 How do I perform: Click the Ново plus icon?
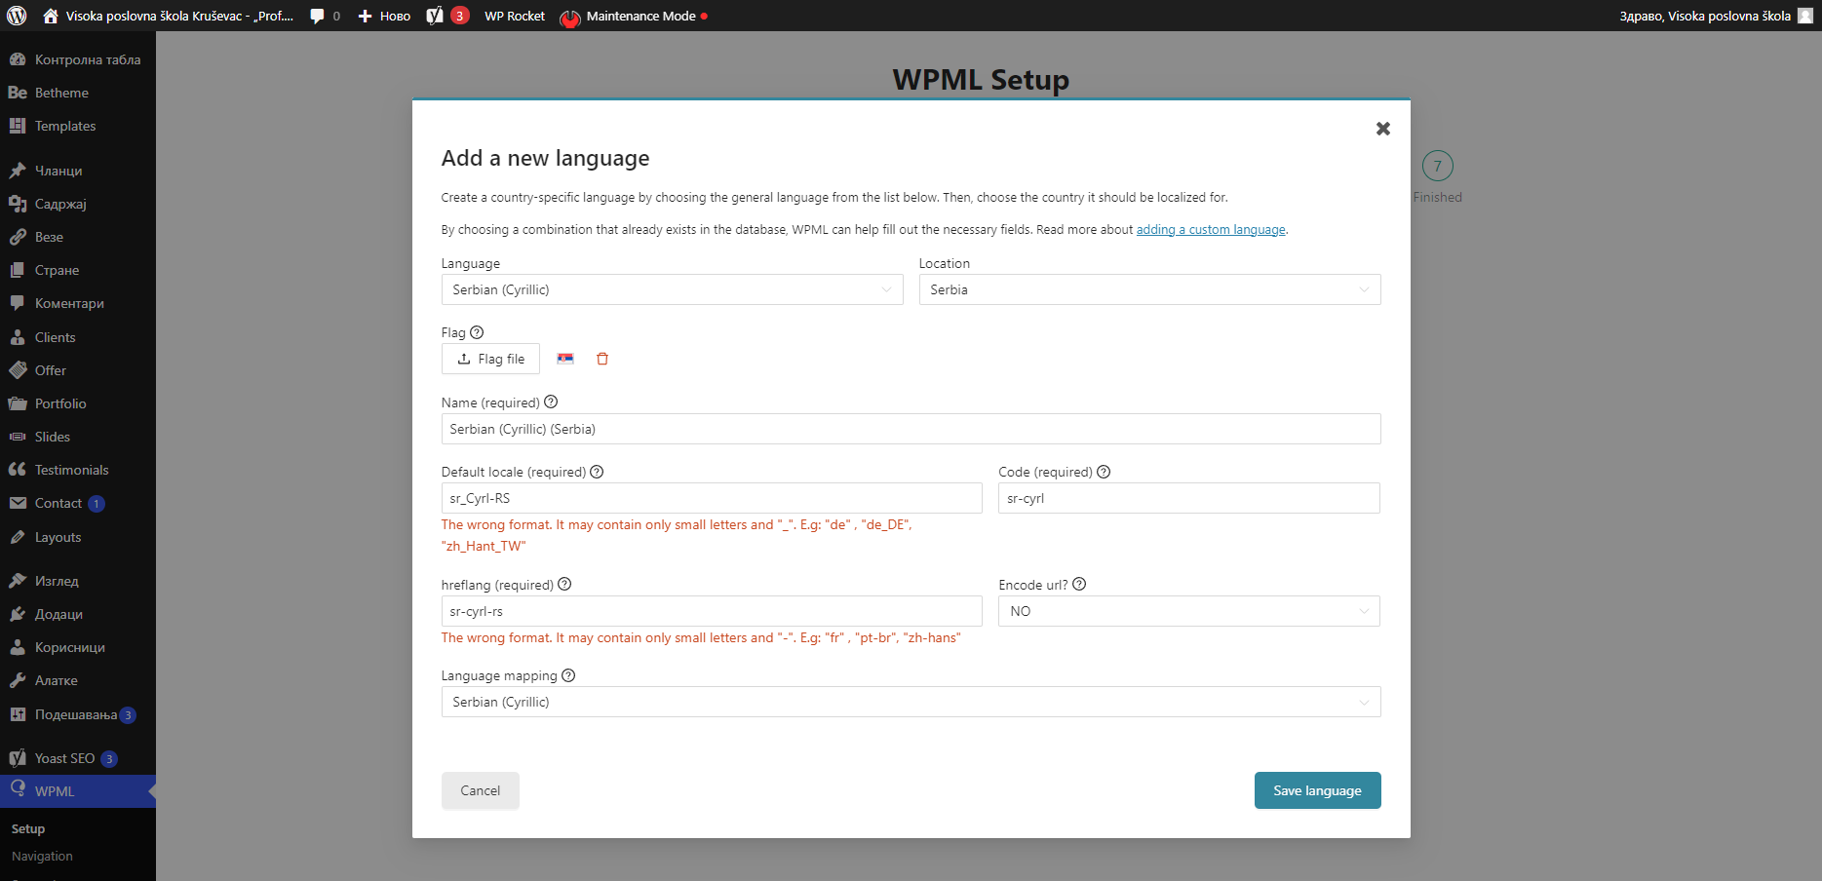pyautogui.click(x=365, y=16)
